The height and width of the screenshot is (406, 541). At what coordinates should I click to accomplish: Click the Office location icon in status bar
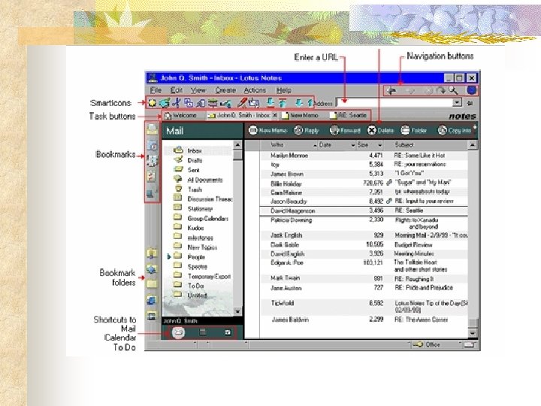point(419,344)
